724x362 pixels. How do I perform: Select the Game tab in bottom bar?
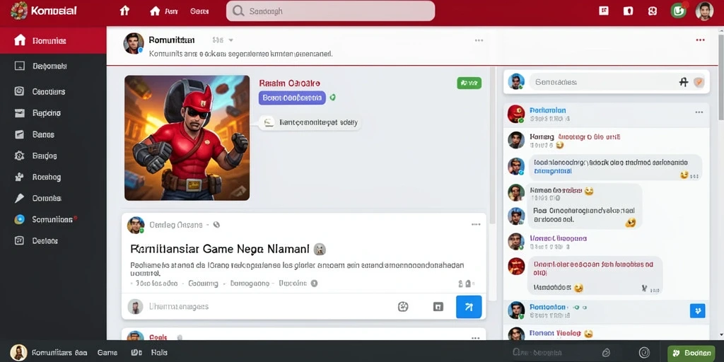[x=107, y=352]
